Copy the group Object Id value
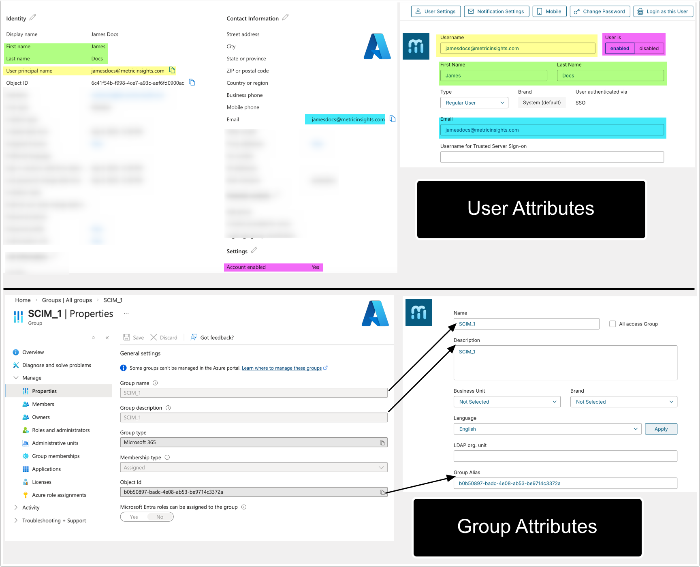This screenshot has width=700, height=567. coord(382,492)
